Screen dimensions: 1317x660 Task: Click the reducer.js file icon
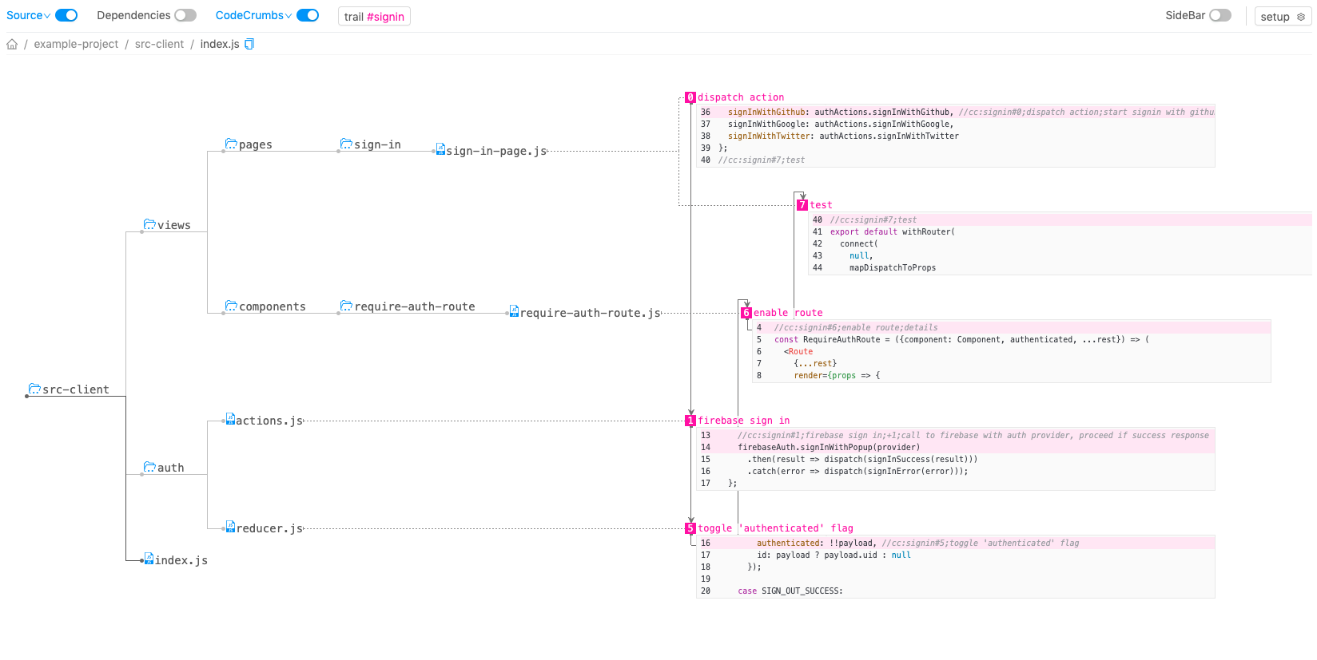[x=230, y=527]
